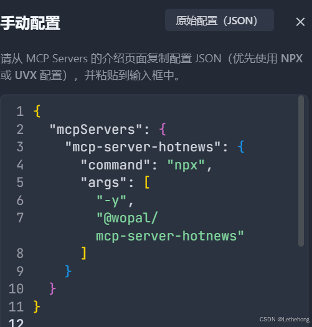Click the "command" key on line 4
This screenshot has height=327, width=312.
(x=115, y=165)
